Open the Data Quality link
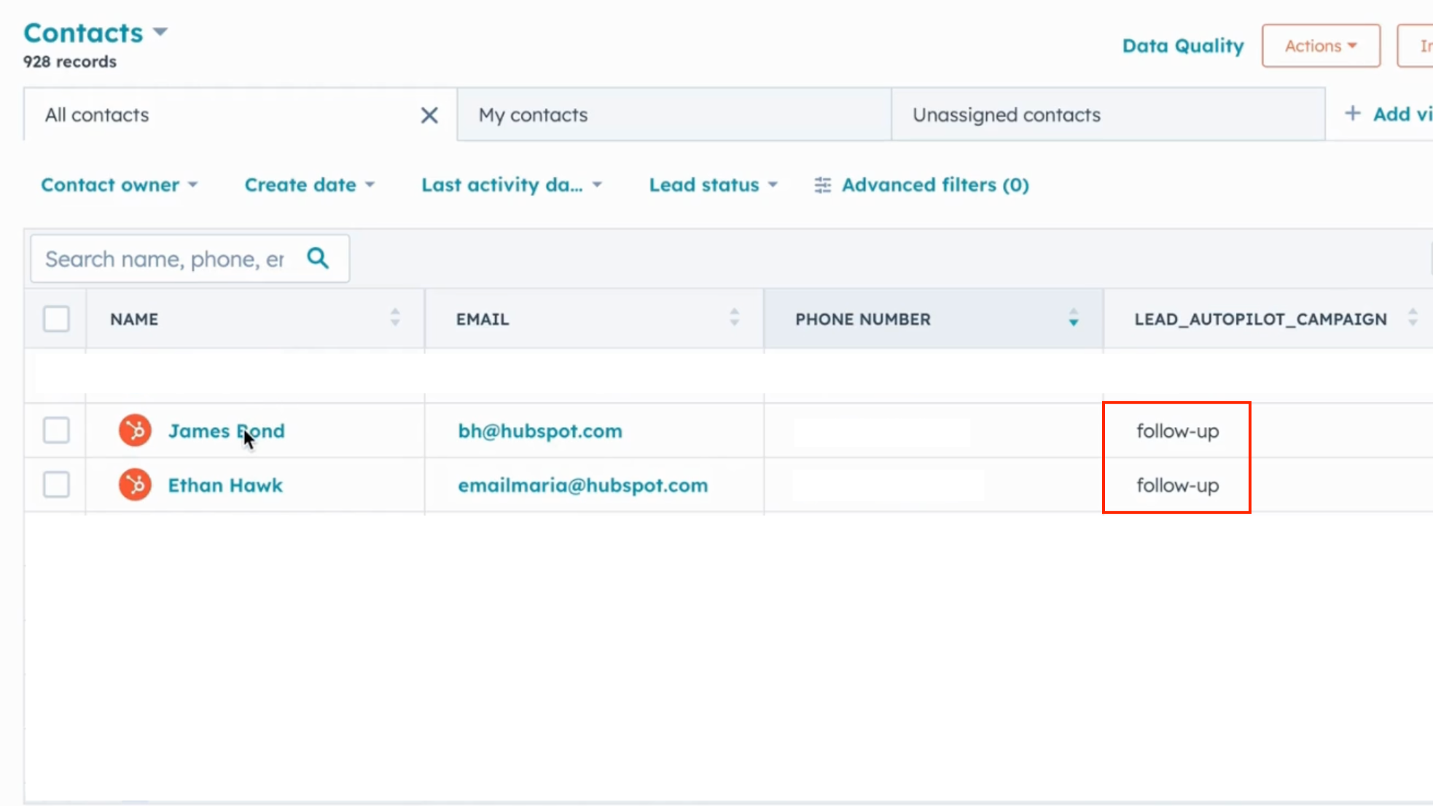The height and width of the screenshot is (806, 1433). point(1182,46)
